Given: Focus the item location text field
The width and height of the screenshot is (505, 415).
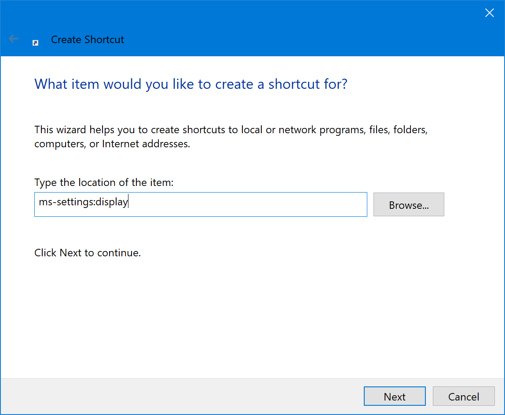Looking at the screenshot, I should pos(201,204).
